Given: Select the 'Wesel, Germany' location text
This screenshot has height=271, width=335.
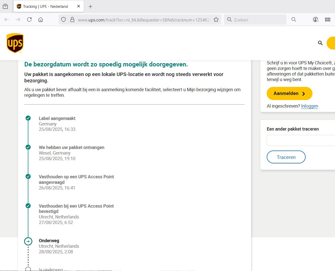Looking at the screenshot, I should (x=55, y=153).
